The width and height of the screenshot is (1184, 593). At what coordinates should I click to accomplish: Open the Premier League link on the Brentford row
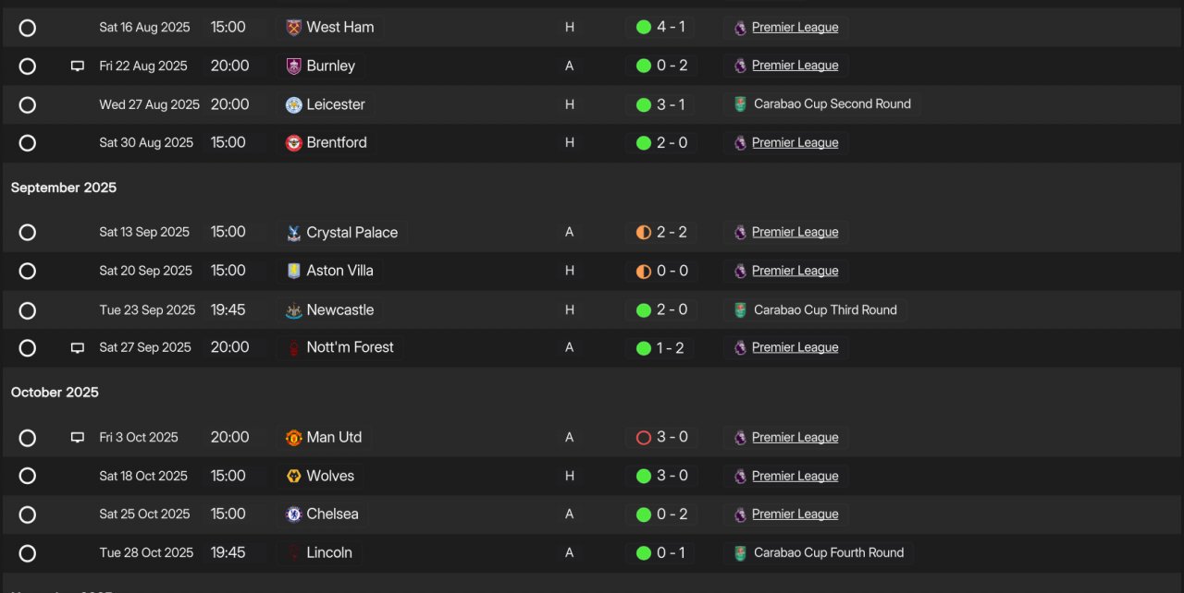[x=795, y=143]
